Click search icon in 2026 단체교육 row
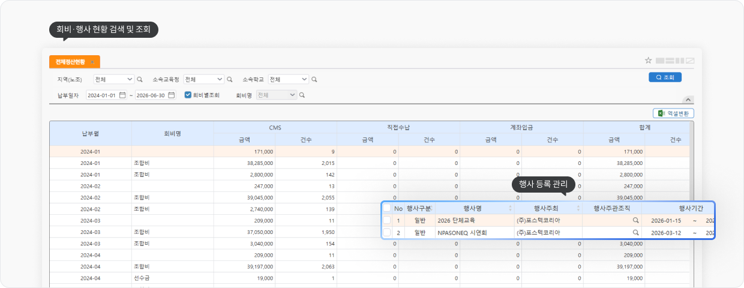The width and height of the screenshot is (744, 288). (x=635, y=220)
